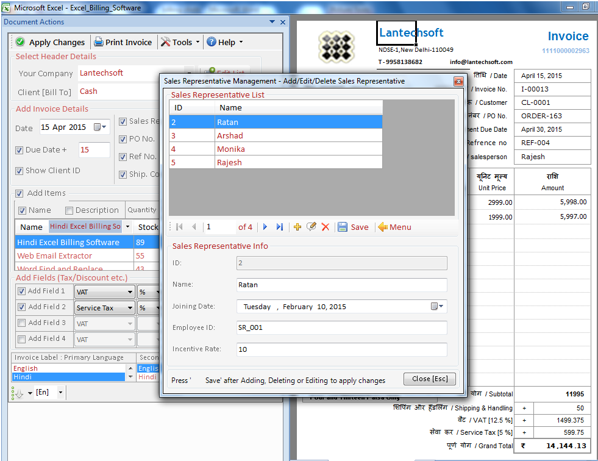This screenshot has width=598, height=461.
Task: Open the [En] language dropdown
Action: pos(60,392)
